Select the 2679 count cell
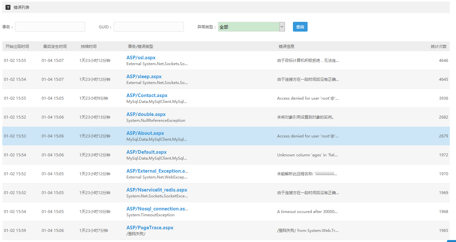The height and width of the screenshot is (242, 456). [443, 136]
